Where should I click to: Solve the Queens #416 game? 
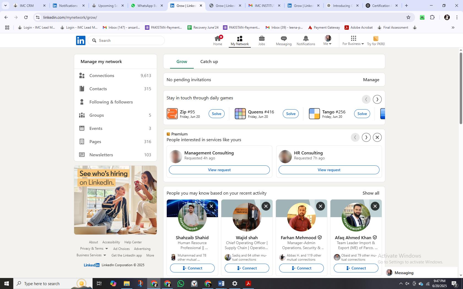pos(291,114)
